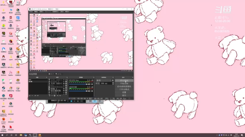The width and height of the screenshot is (245, 137).
Task: Open the Steam desktop shortcut
Action: tap(3, 89)
